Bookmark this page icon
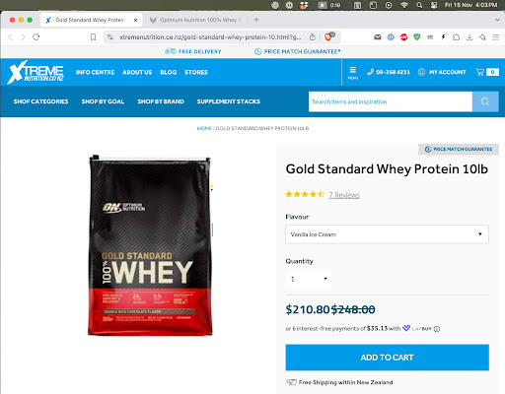Image resolution: width=505 pixels, height=394 pixels. point(93,37)
